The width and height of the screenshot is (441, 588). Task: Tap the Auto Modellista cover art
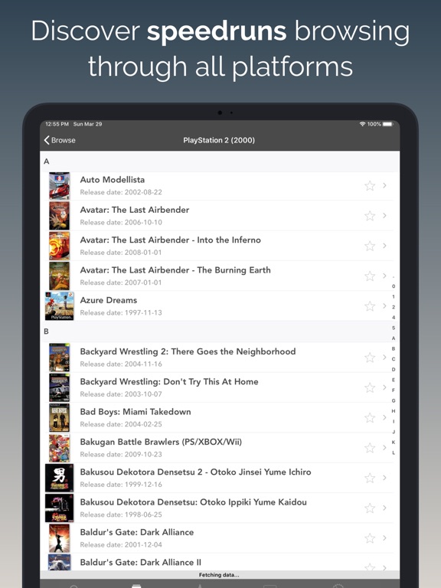click(59, 185)
